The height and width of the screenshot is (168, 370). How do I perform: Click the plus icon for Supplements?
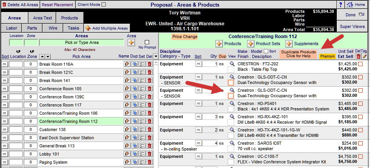(x=288, y=44)
